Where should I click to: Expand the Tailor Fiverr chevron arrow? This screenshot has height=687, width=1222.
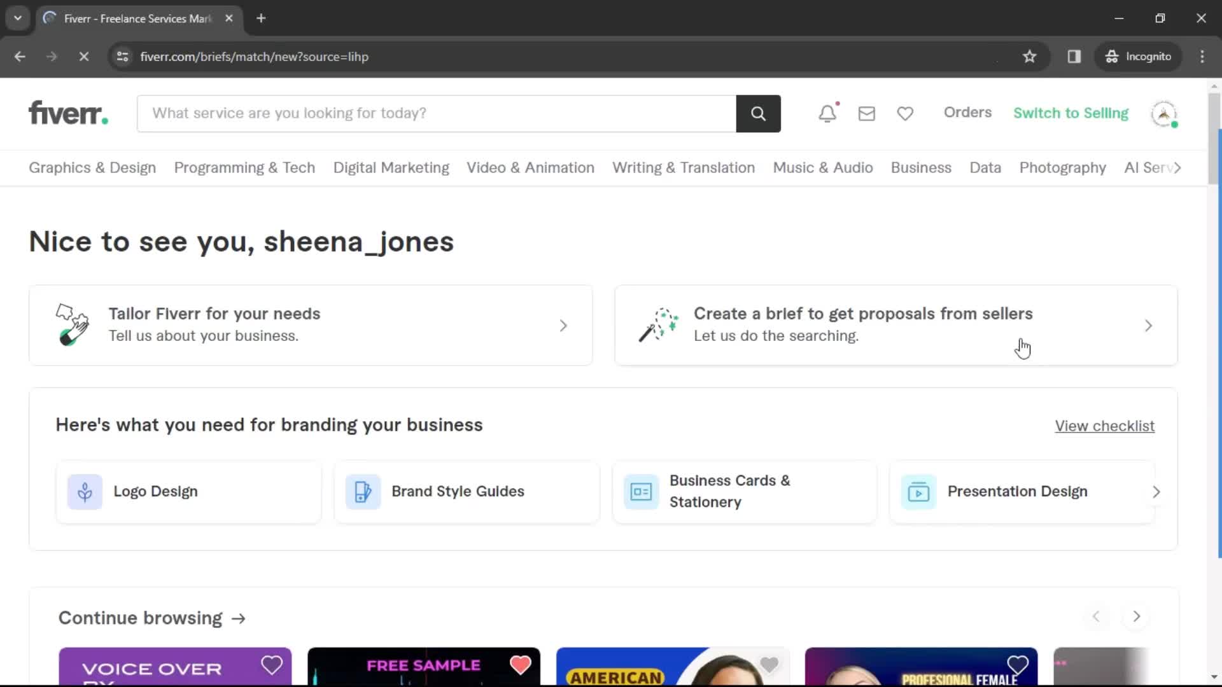point(563,326)
